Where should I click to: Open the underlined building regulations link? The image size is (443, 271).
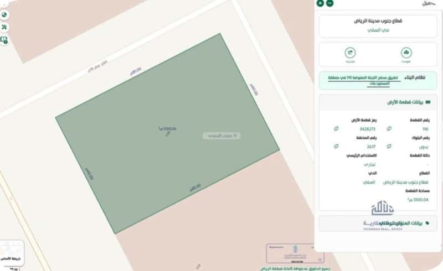pos(364,80)
